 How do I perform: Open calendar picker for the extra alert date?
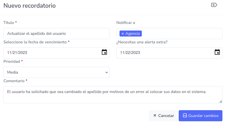click(x=217, y=52)
